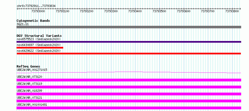Click the right arrowhead of the ruler
249x111 pixels.
pos(240,9)
